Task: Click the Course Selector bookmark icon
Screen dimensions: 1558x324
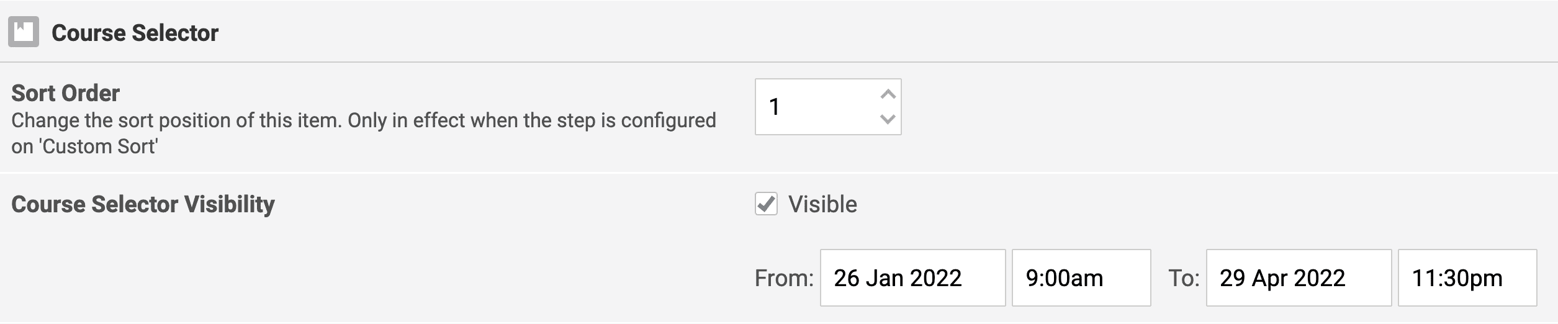Action: click(x=24, y=32)
